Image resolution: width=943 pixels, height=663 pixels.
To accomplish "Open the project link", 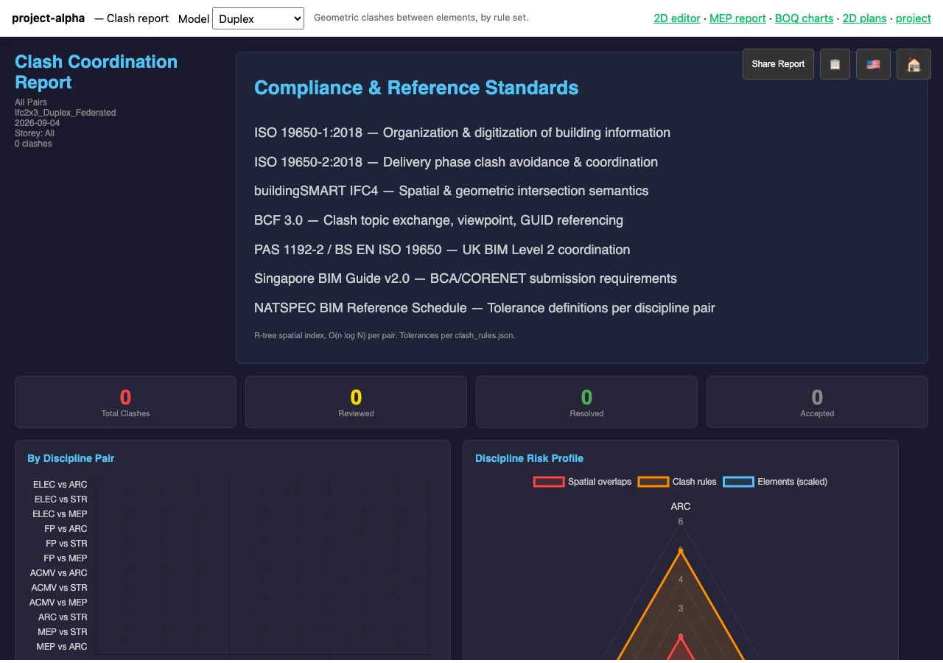I will [914, 18].
